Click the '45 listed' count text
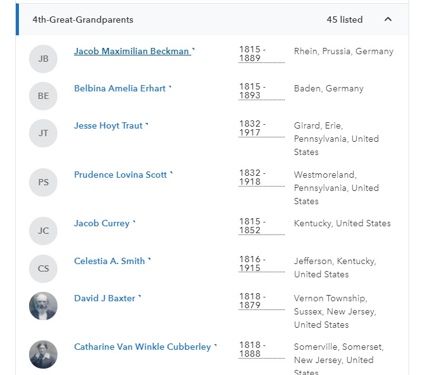 pos(345,20)
